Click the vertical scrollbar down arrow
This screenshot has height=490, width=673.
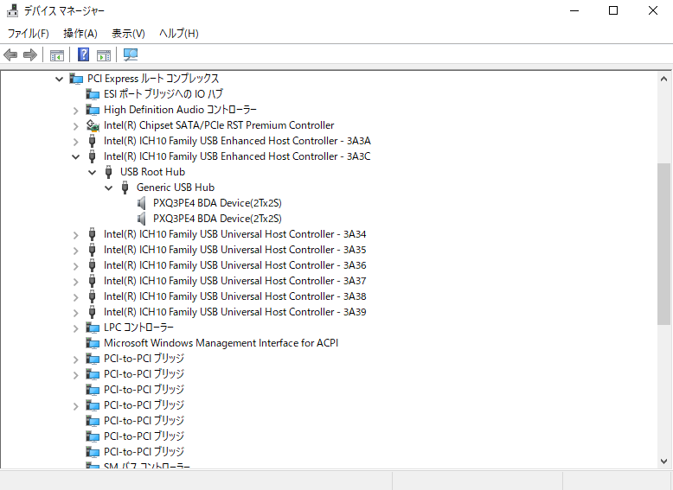click(663, 461)
